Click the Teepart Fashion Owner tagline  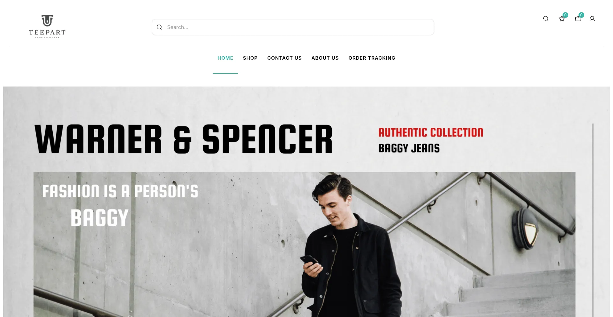[47, 37]
